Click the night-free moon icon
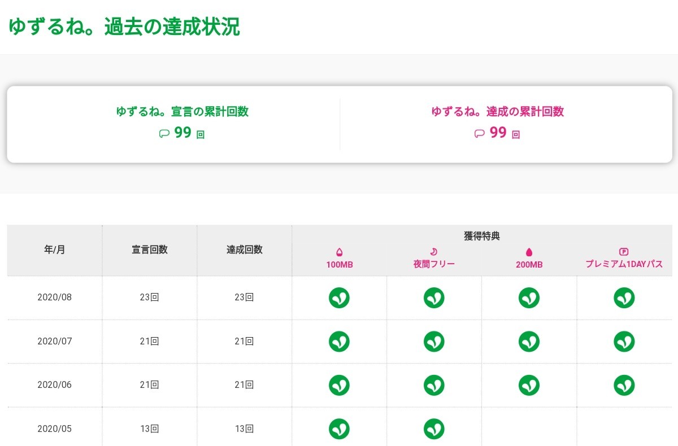The height and width of the screenshot is (446, 678). pyautogui.click(x=434, y=252)
